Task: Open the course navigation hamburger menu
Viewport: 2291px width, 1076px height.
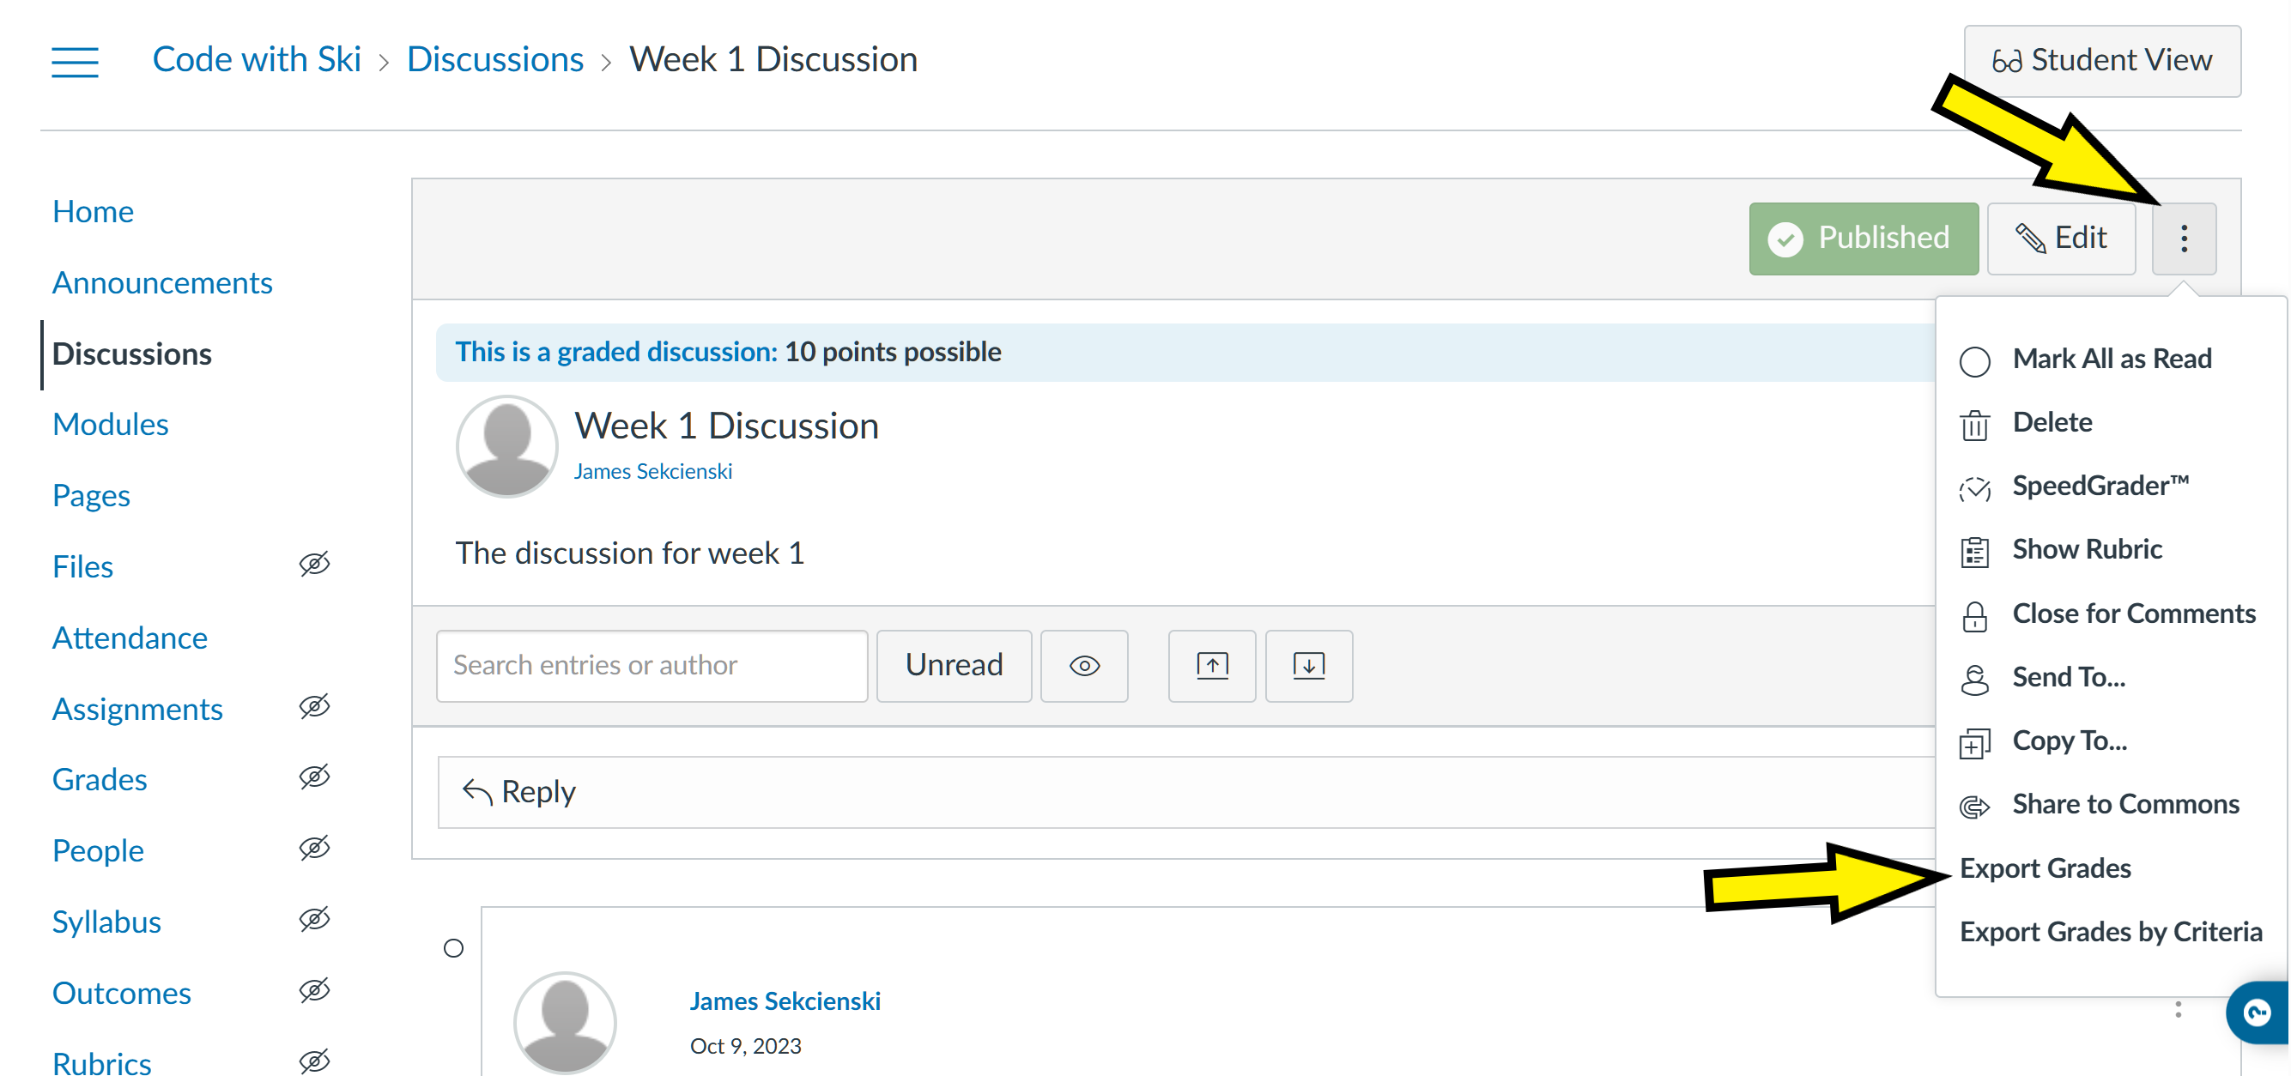Action: 75,60
